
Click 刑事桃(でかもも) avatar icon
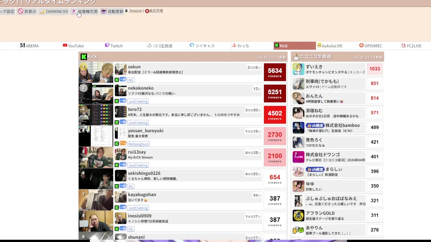tap(298, 84)
